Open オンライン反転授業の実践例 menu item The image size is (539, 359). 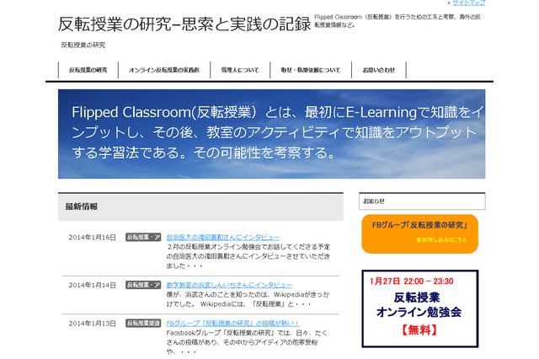164,70
